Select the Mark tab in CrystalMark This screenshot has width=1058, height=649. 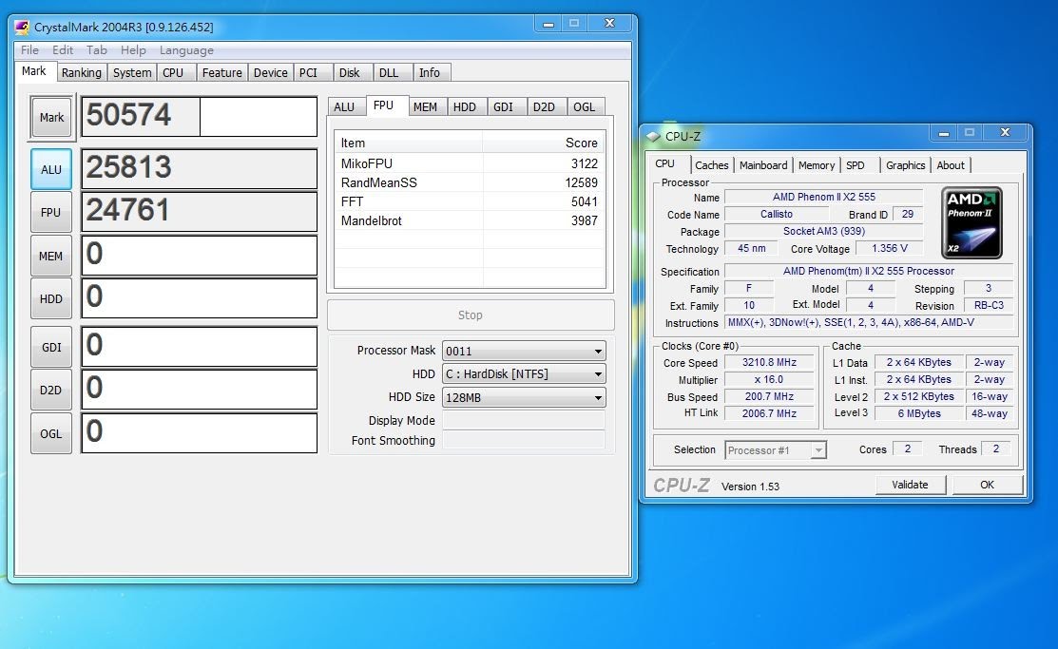pos(33,71)
